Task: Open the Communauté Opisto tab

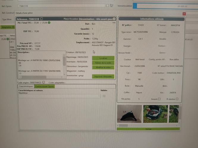Action: (44, 86)
